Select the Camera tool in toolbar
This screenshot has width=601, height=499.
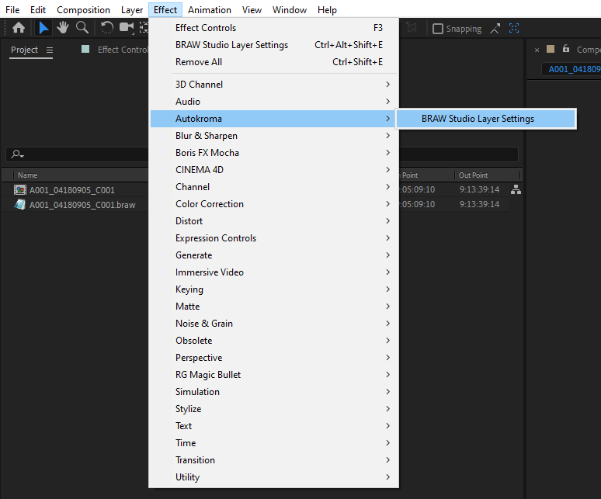[x=126, y=28]
